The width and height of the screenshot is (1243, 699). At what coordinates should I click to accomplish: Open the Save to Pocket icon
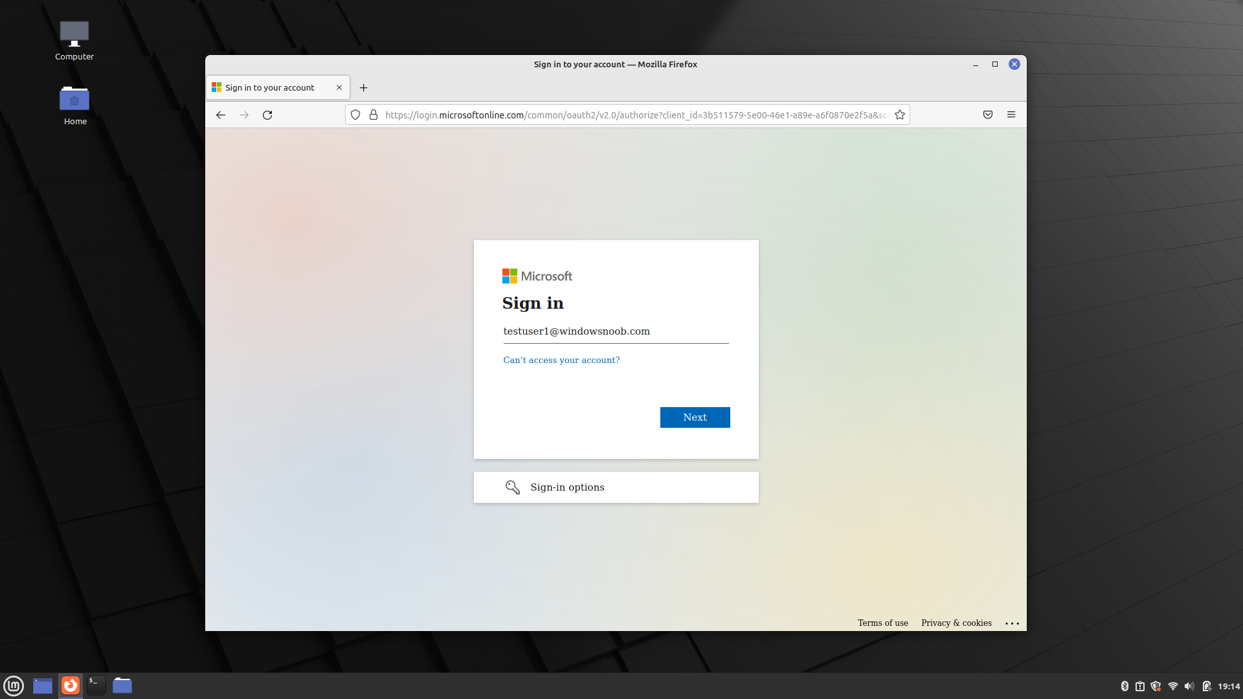(988, 115)
